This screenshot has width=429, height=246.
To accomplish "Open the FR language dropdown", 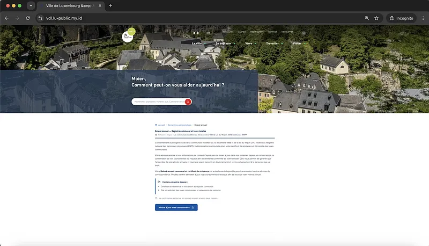I will (210, 33).
